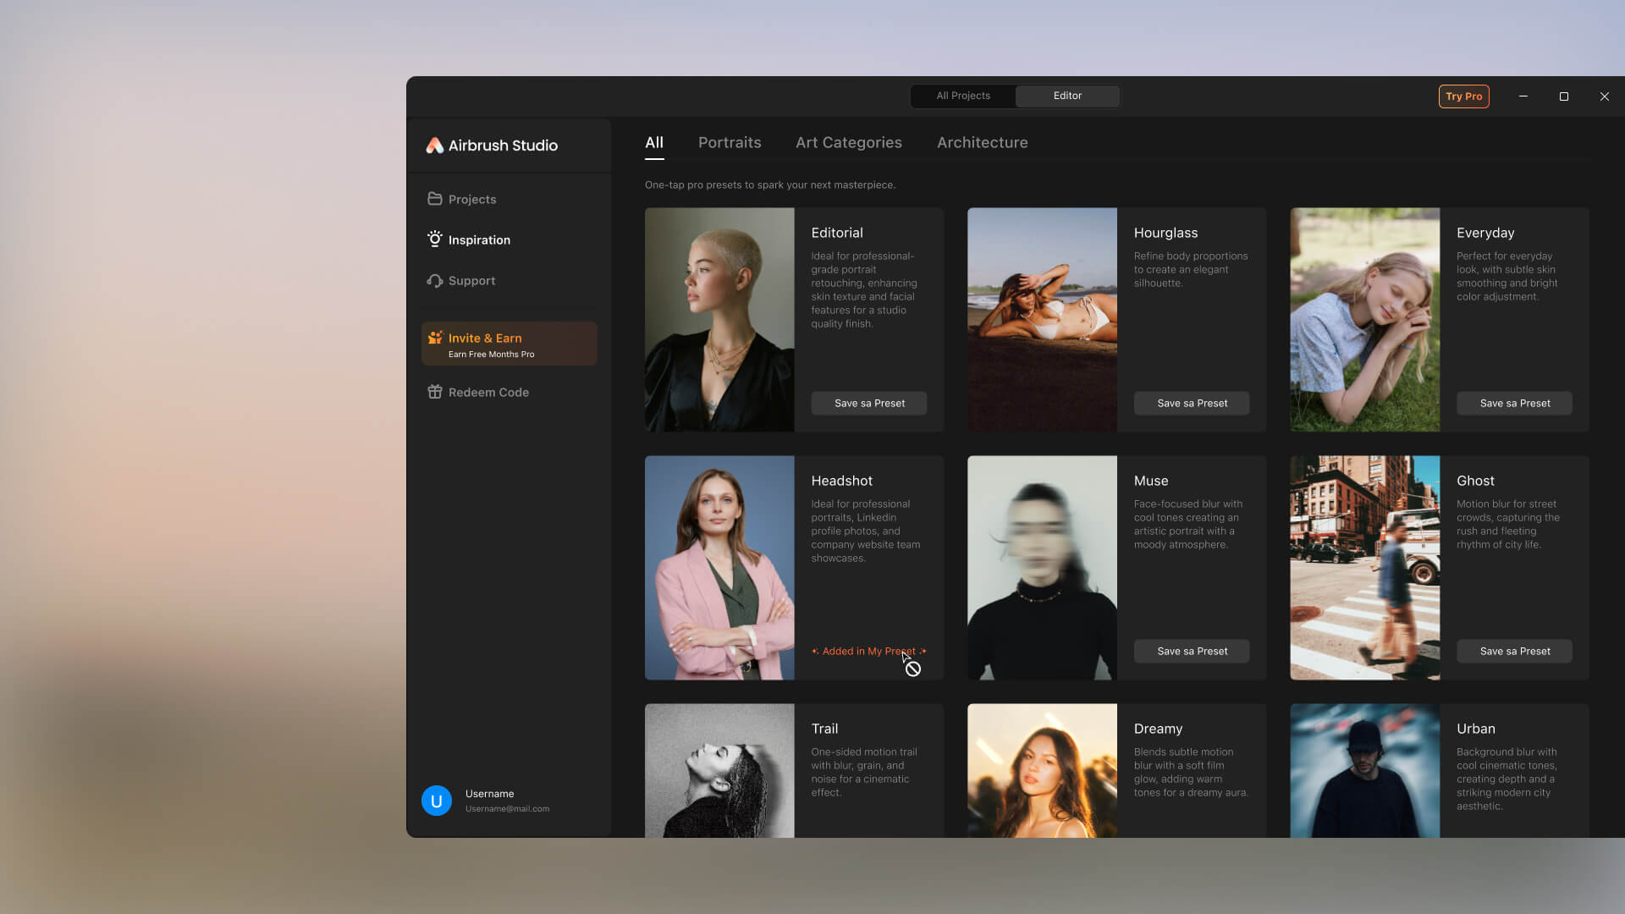Screen dimensions: 1625x914
Task: Click the Ghost preset thumbnail
Action: click(x=1365, y=568)
